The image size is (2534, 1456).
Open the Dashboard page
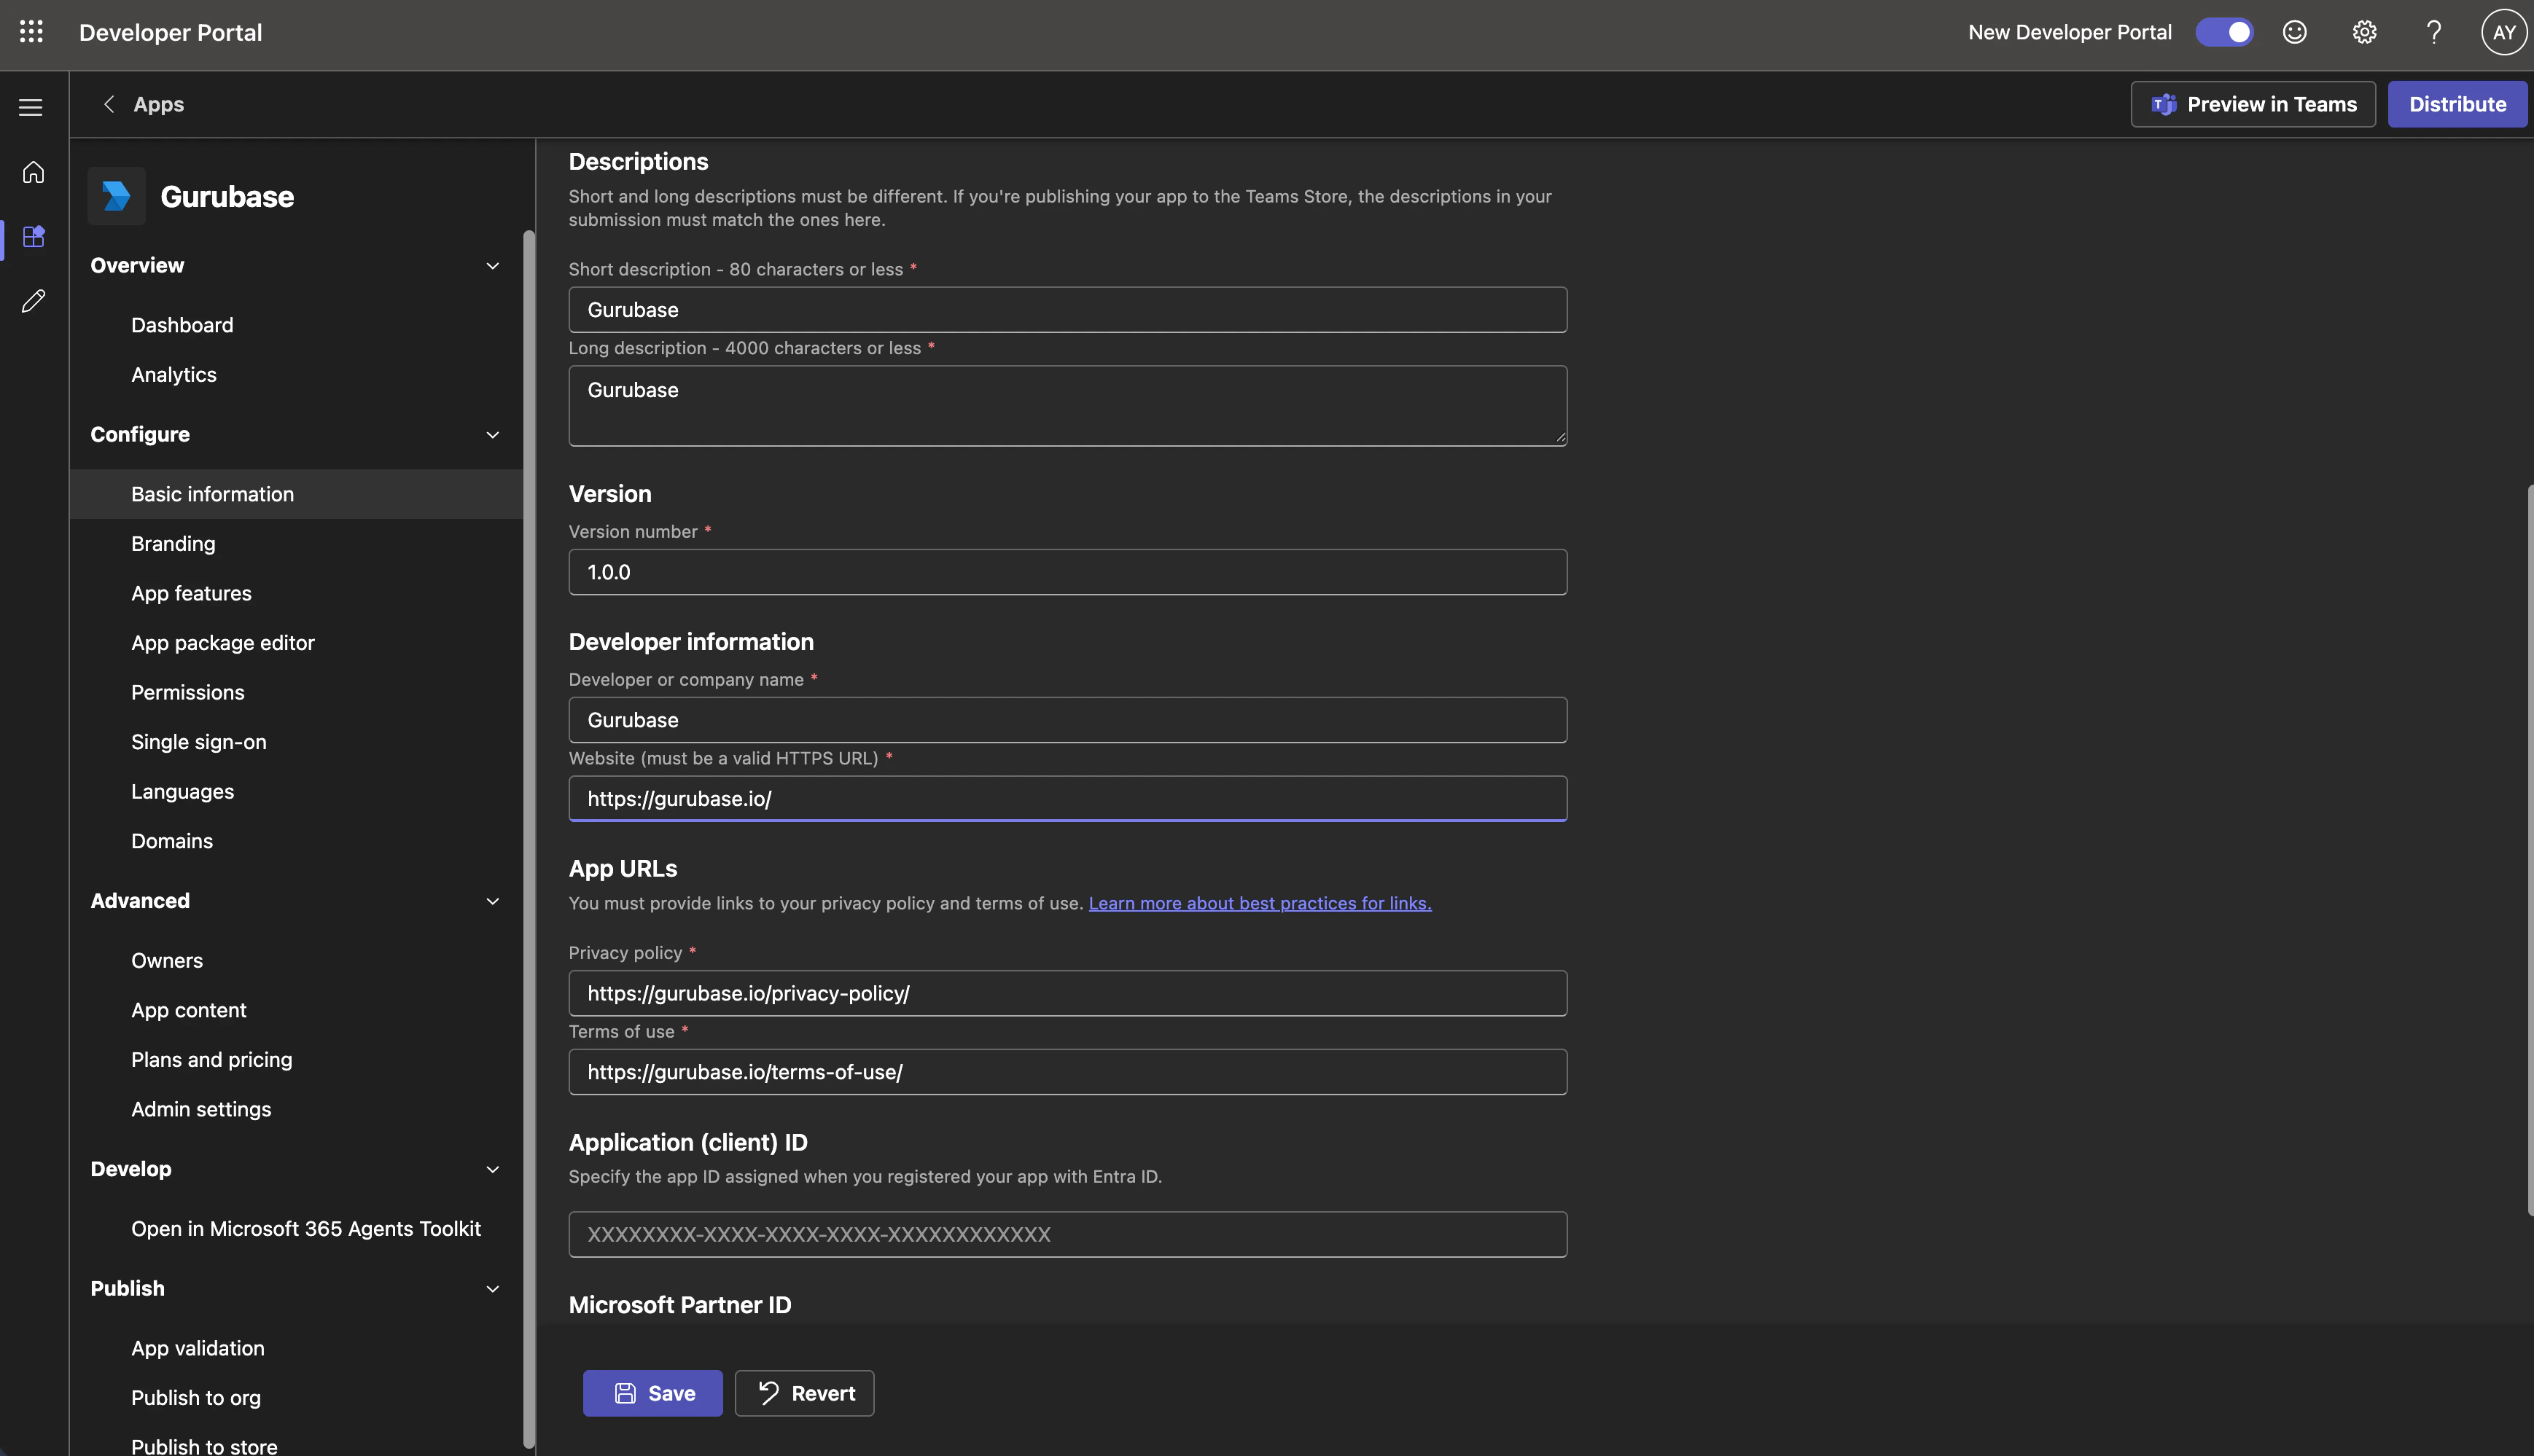182,325
